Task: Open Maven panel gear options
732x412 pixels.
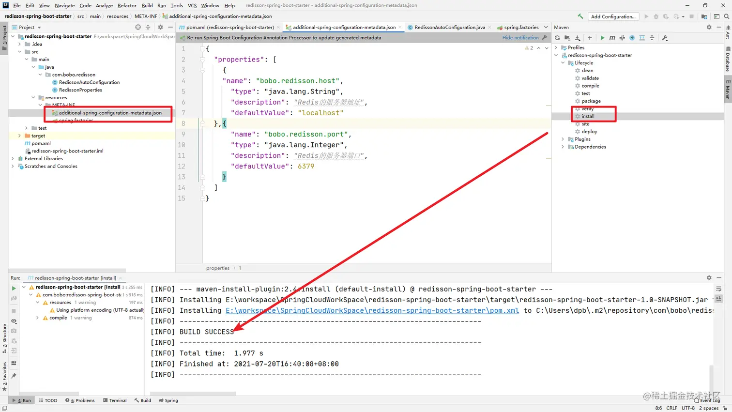Action: tap(709, 27)
